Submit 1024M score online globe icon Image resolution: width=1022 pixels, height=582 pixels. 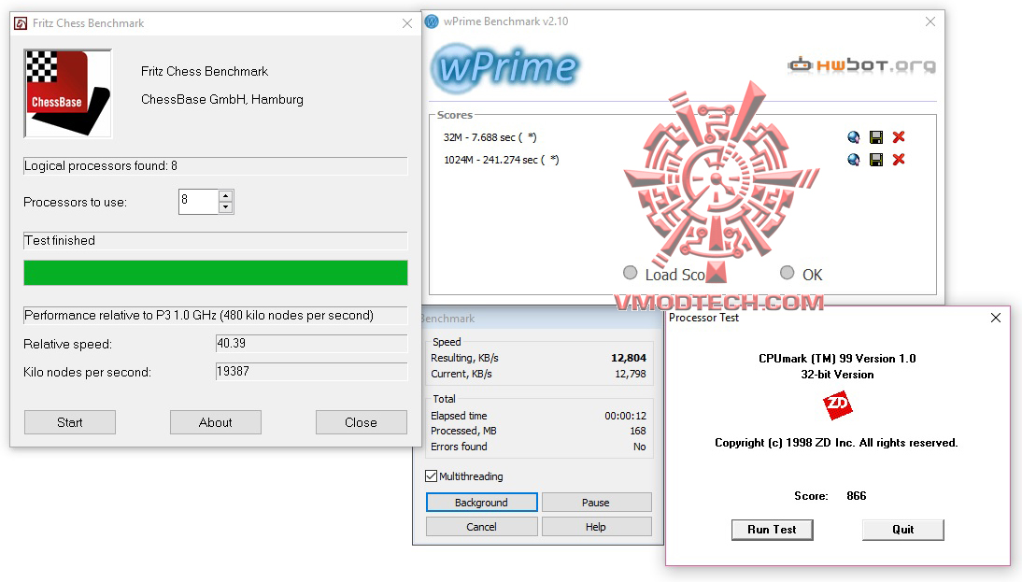(853, 160)
